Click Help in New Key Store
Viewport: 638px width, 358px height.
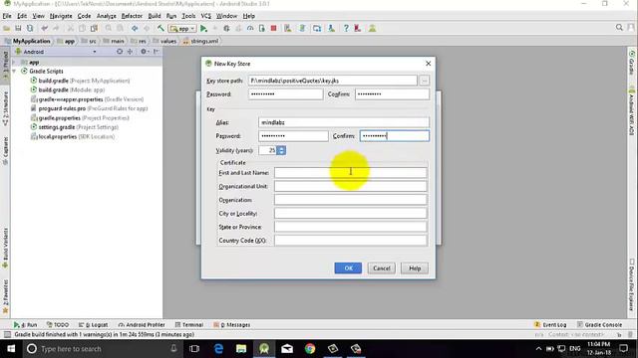click(415, 268)
